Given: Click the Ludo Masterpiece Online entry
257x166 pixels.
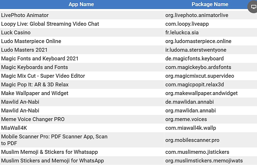Looking at the screenshot, I should click(x=31, y=41).
